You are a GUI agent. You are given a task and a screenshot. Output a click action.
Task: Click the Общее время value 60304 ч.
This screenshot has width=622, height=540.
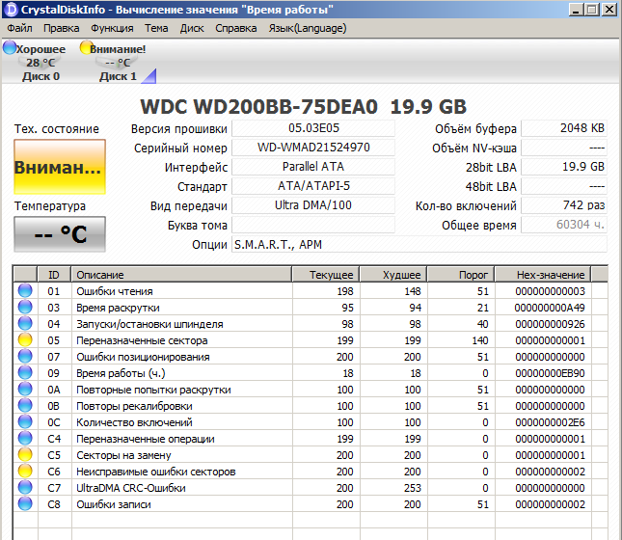pyautogui.click(x=564, y=225)
